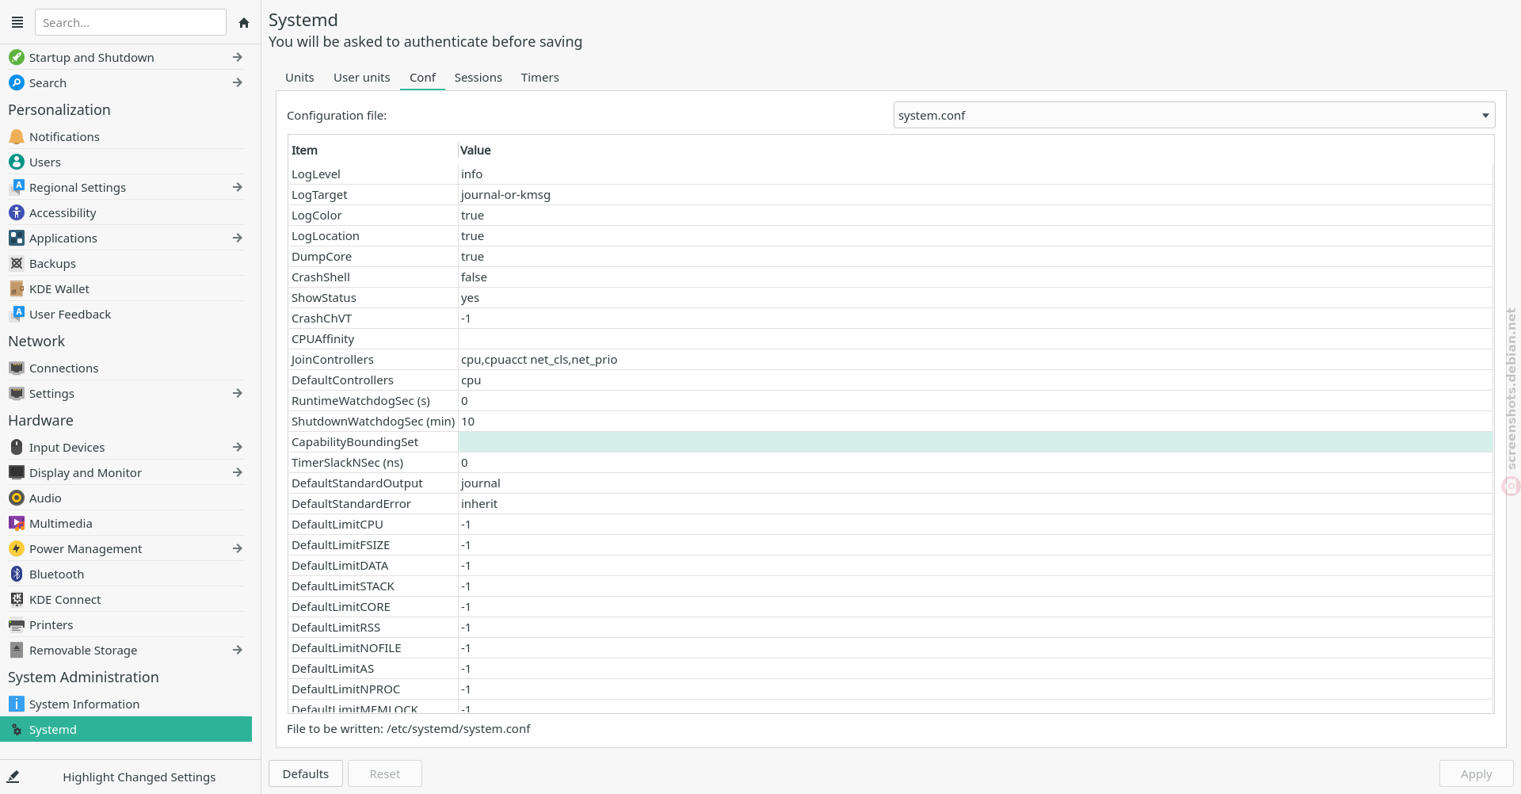Click the sidebar Search input field
The image size is (1521, 794).
coord(131,22)
